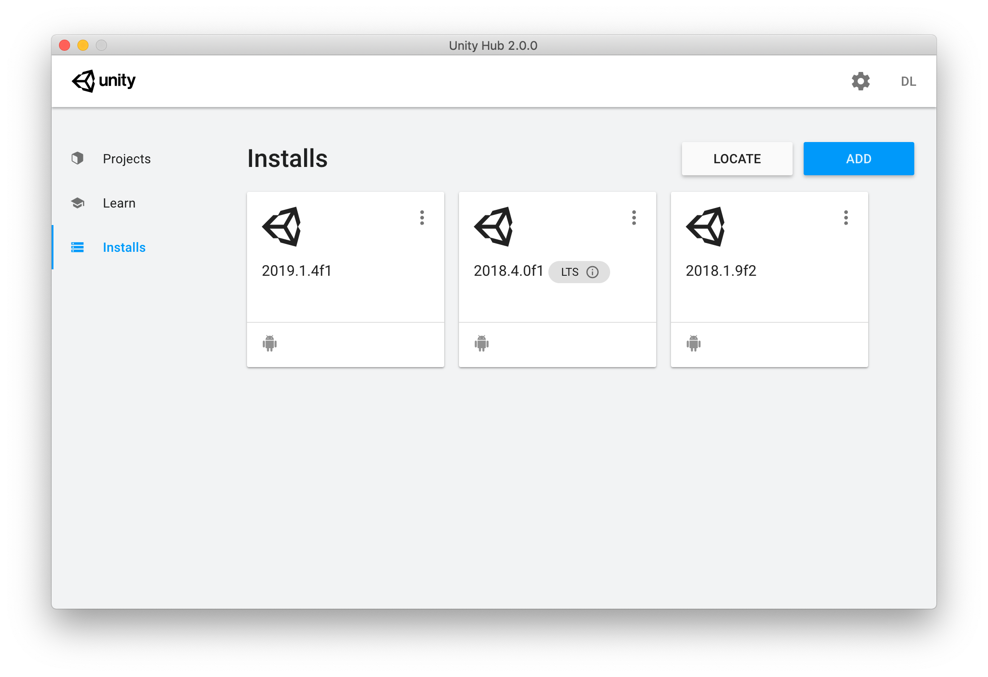988x677 pixels.
Task: Click the blue ADD button
Action: pos(859,159)
